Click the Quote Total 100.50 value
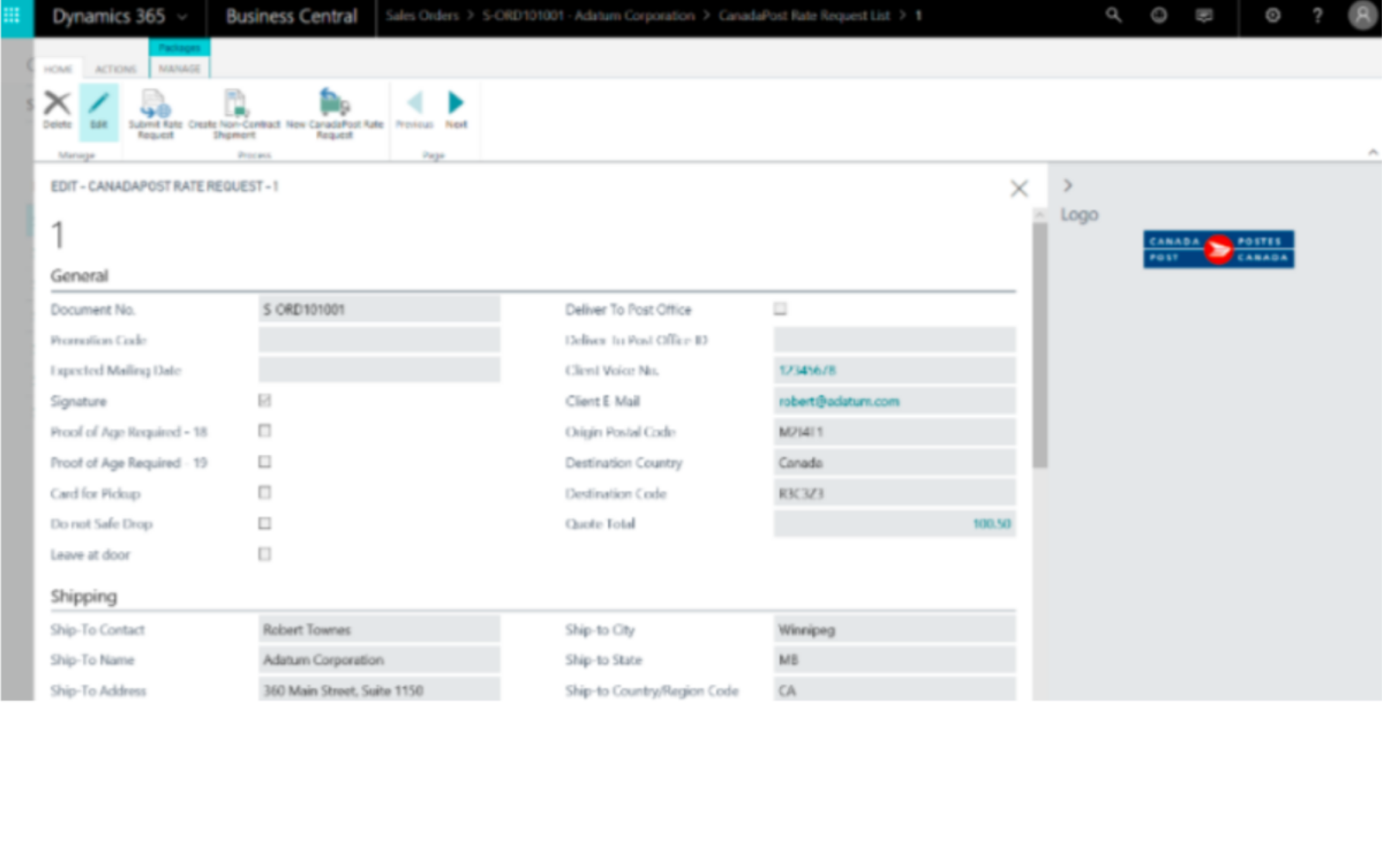Screen dimensions: 1382x863 pyautogui.click(x=992, y=524)
